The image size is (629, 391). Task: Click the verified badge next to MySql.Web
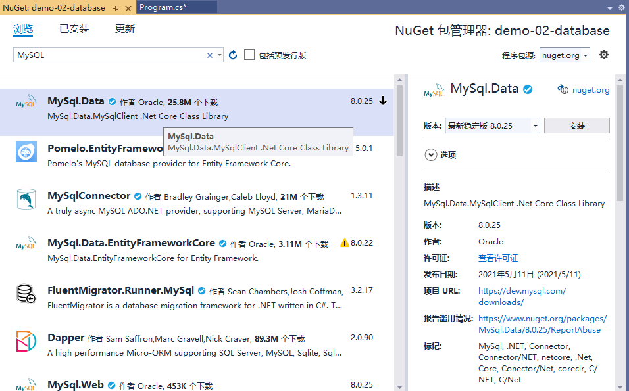click(x=111, y=385)
